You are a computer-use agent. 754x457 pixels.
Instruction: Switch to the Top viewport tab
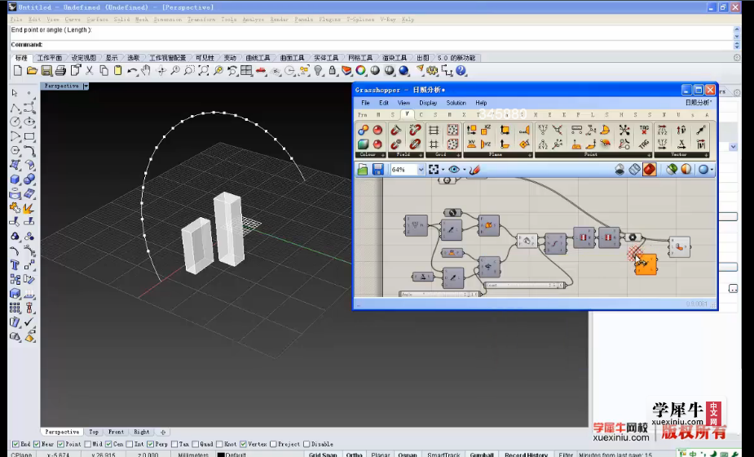coord(94,432)
